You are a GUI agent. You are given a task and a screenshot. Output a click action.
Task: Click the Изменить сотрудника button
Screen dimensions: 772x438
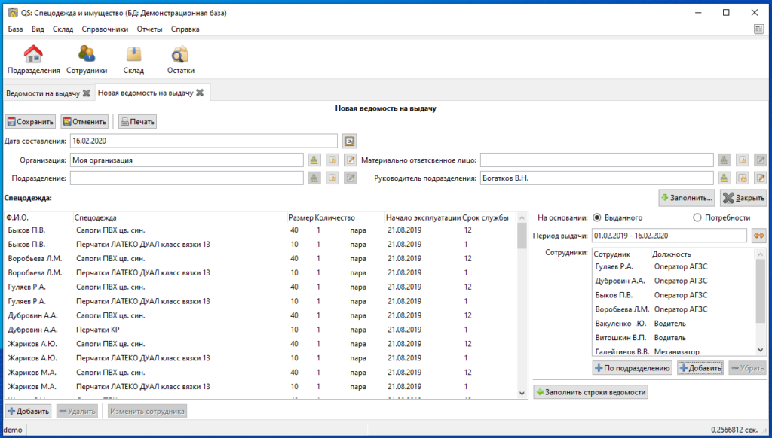pyautogui.click(x=147, y=411)
